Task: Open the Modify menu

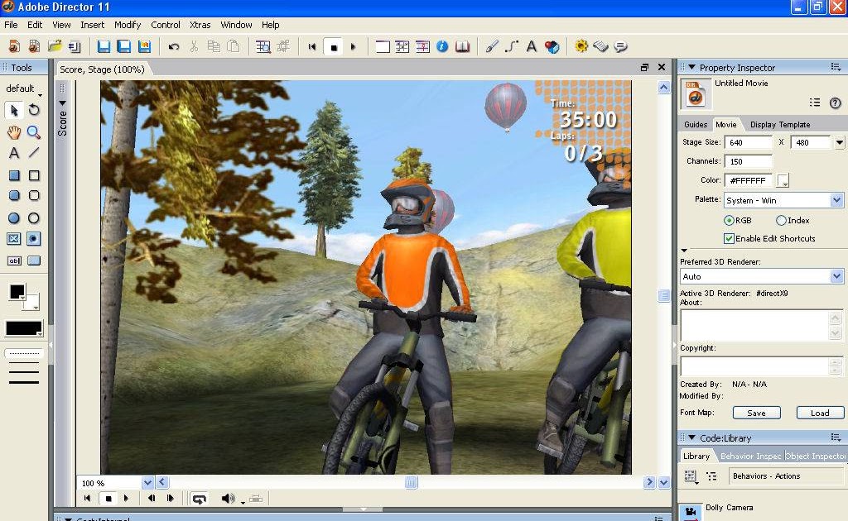Action: click(128, 25)
